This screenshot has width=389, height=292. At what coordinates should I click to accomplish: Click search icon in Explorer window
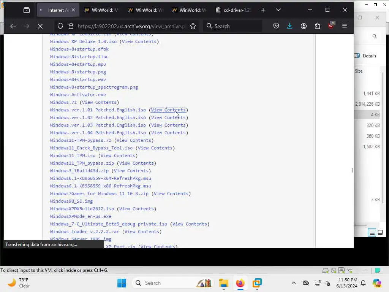tap(375, 36)
